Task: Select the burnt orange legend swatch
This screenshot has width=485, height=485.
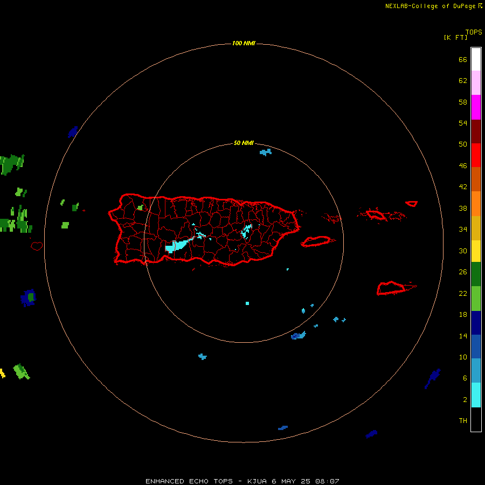Action: click(476, 179)
